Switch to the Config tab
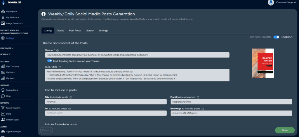The height and width of the screenshot is (137, 299). click(x=48, y=31)
